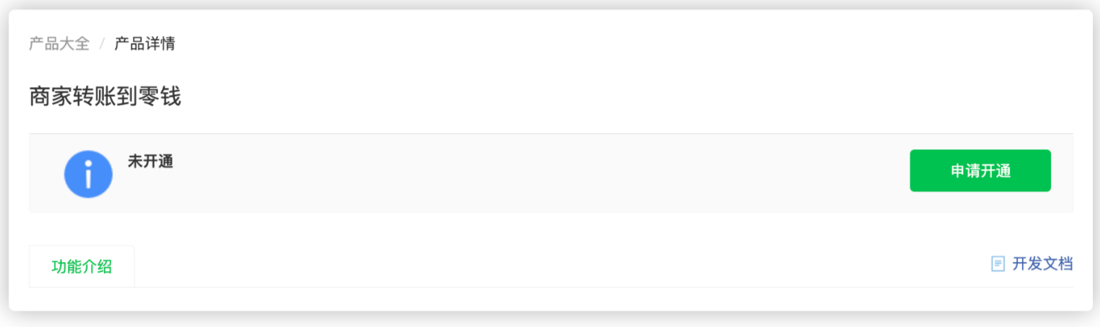The image size is (1100, 327).
Task: Open the 开发文档 link
Action: pos(1042,264)
